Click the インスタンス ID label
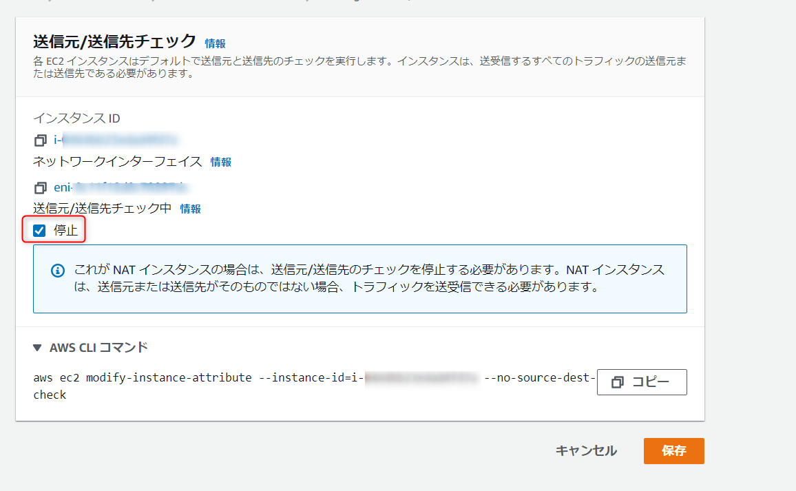This screenshot has height=491, width=796. pyautogui.click(x=76, y=118)
